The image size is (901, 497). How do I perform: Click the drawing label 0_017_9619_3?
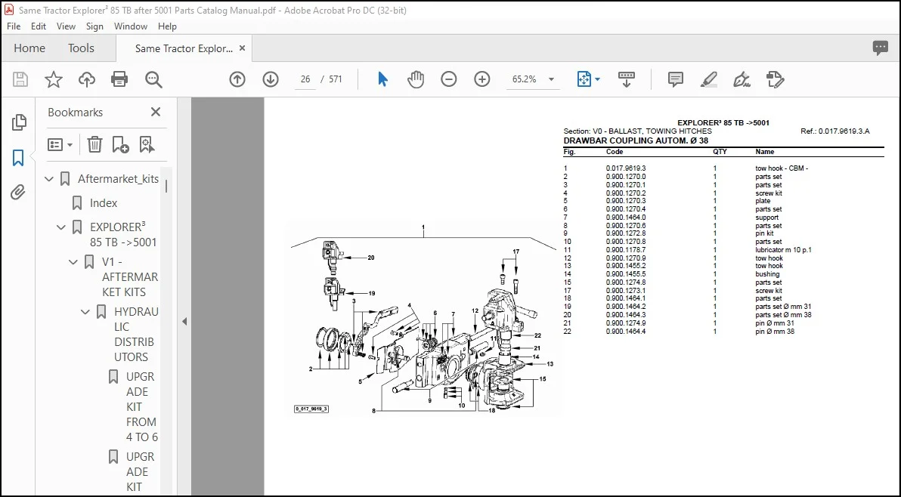click(311, 409)
